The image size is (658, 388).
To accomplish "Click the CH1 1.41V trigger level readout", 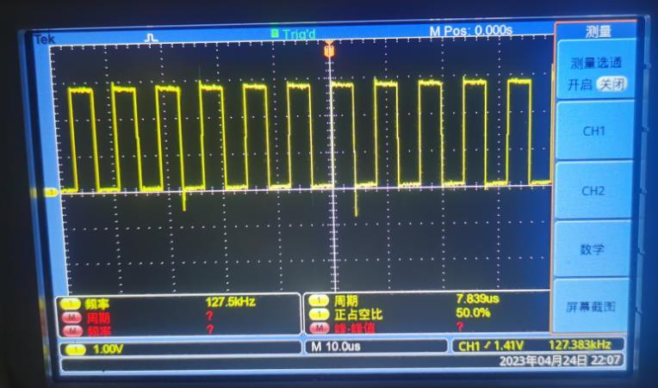I will pyautogui.click(x=490, y=346).
